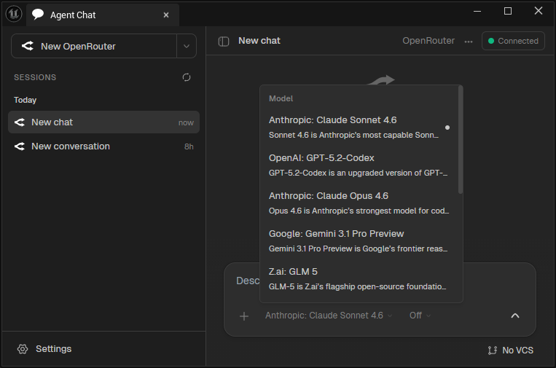Image resolution: width=556 pixels, height=368 pixels.
Task: Click the No VCS branch icon
Action: pos(493,351)
